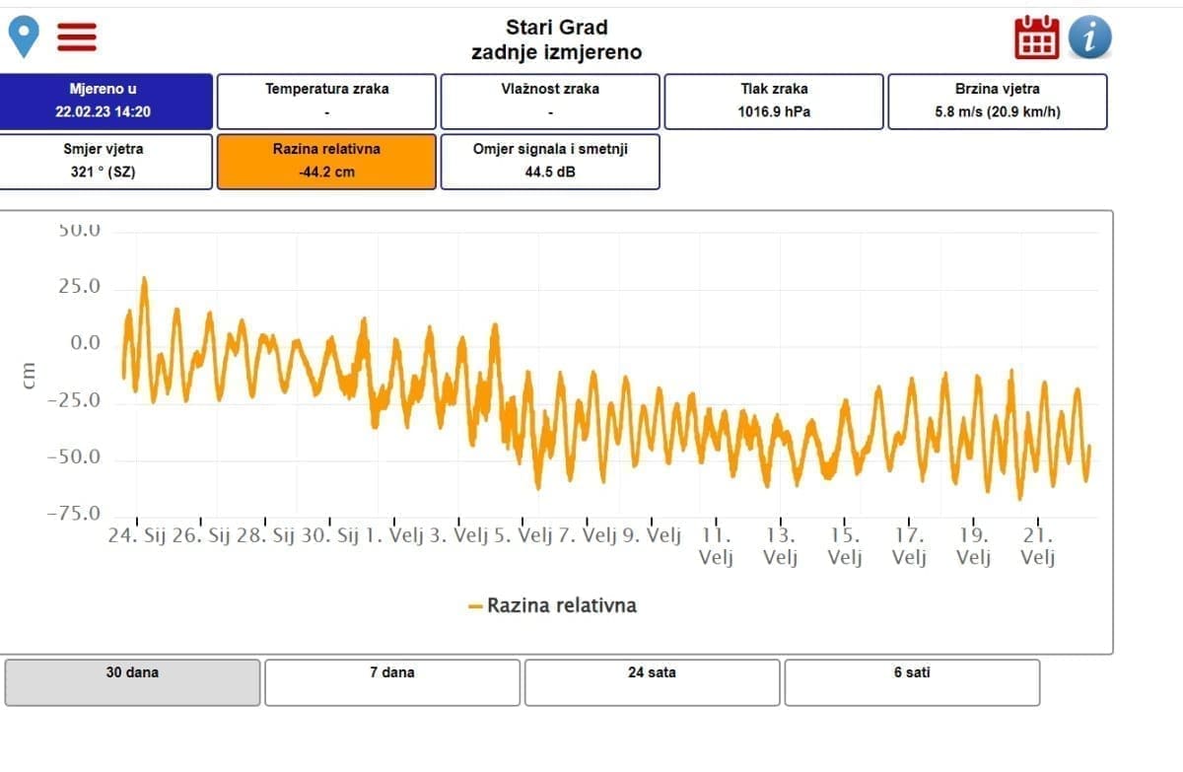This screenshot has height=772, width=1183.
Task: Switch to the 7 dana range
Action: [x=391, y=682]
